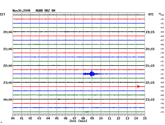Click minute label 09 on axis
Image resolution: width=165 pixels, height=125 pixels.
point(92,118)
